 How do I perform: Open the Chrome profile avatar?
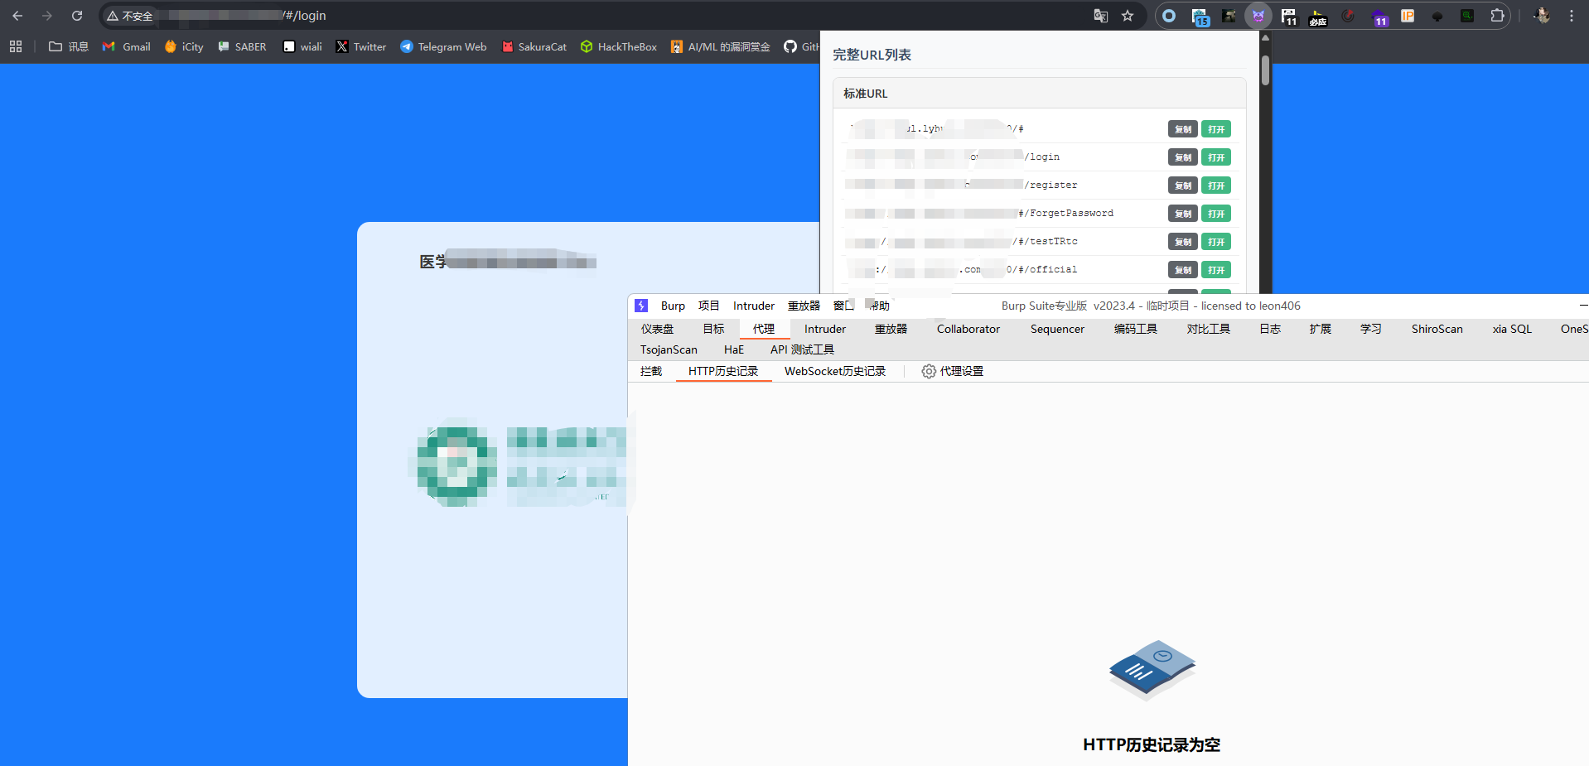pos(1542,16)
